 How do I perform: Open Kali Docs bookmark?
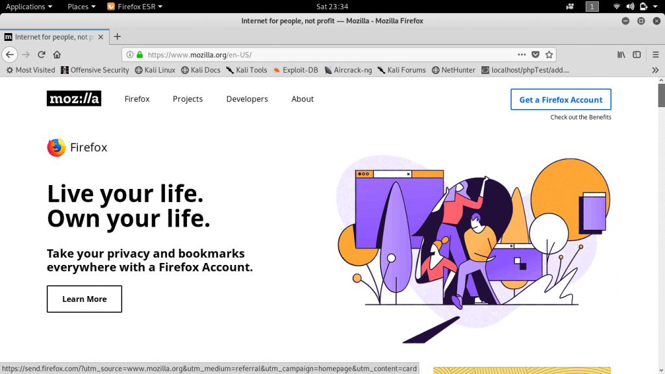201,70
